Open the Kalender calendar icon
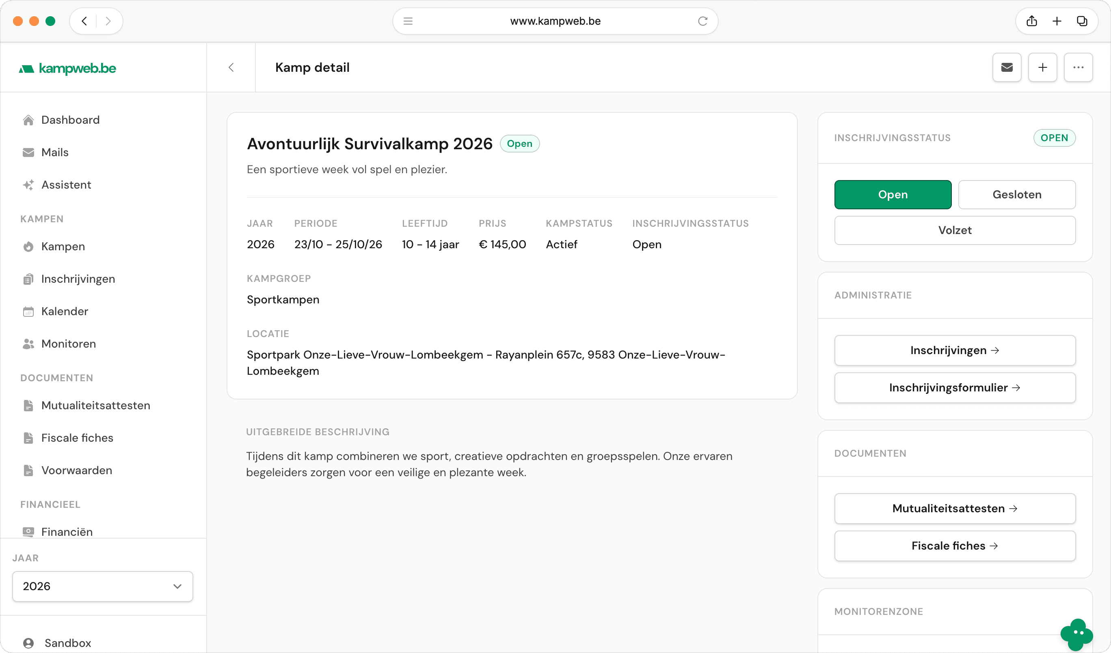This screenshot has height=653, width=1111. point(28,312)
